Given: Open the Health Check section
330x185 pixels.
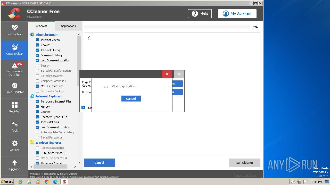Looking at the screenshot, I should [x=15, y=30].
